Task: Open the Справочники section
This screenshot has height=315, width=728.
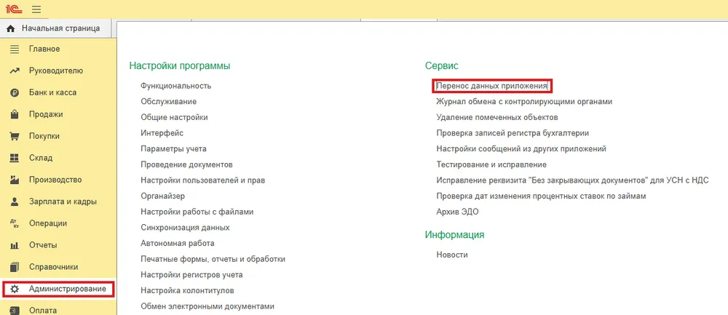Action: [53, 267]
